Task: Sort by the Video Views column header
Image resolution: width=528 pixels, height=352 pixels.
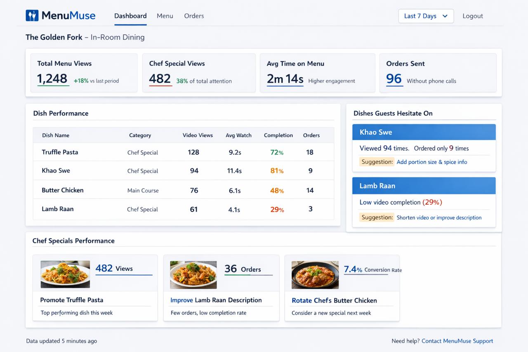Action: pos(198,135)
